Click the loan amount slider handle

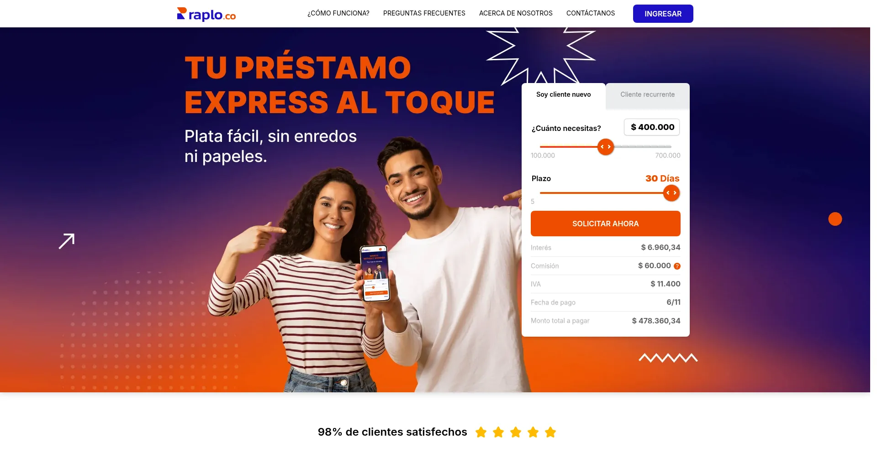pyautogui.click(x=606, y=147)
